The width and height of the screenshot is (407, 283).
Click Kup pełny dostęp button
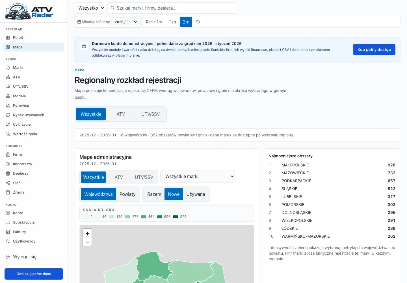[374, 50]
